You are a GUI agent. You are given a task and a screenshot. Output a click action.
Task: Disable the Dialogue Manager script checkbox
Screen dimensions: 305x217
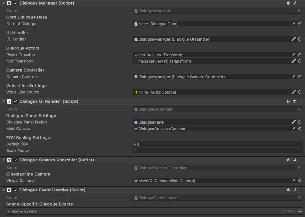[x=16, y=3]
